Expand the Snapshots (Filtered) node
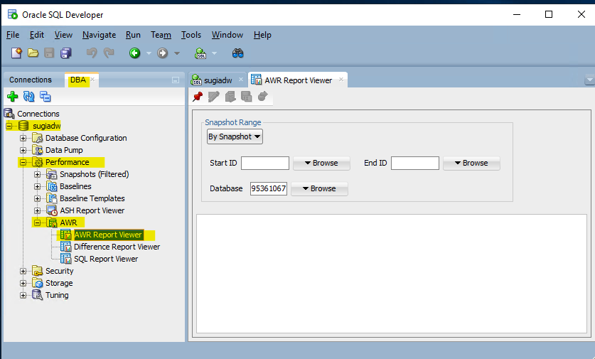Image resolution: width=595 pixels, height=359 pixels. pos(37,174)
